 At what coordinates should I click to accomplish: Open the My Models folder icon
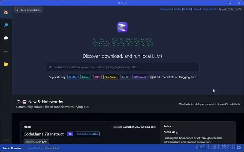6,64
